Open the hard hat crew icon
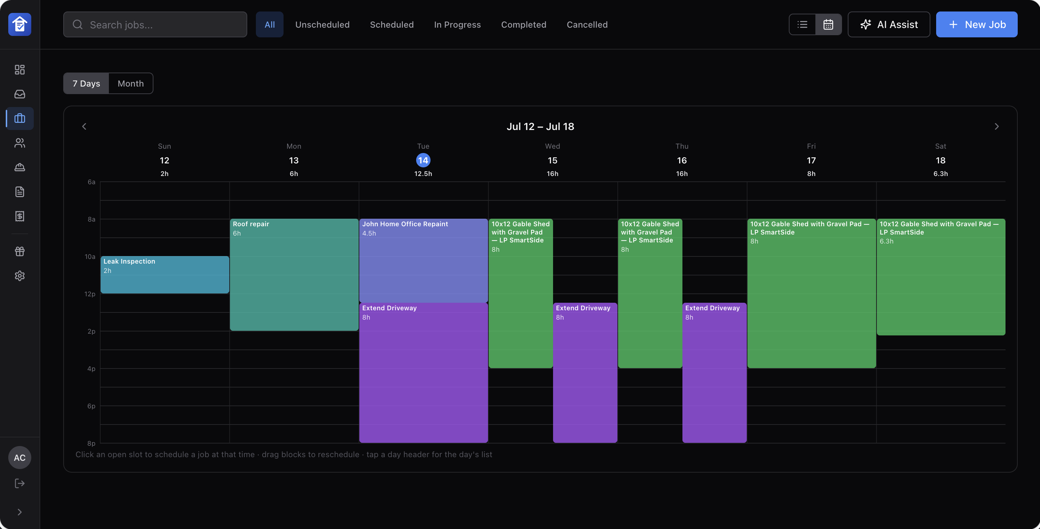The height and width of the screenshot is (529, 1040). tap(20, 167)
